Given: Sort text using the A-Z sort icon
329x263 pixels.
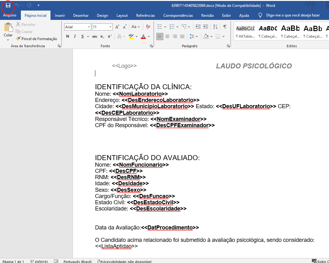Looking at the screenshot, I should coord(215,27).
